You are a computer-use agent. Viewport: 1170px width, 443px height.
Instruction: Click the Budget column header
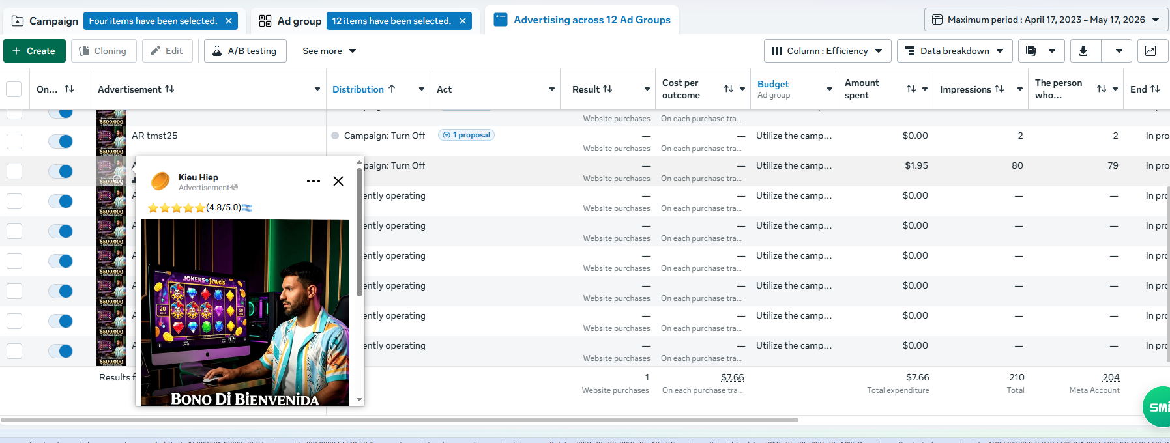[773, 89]
